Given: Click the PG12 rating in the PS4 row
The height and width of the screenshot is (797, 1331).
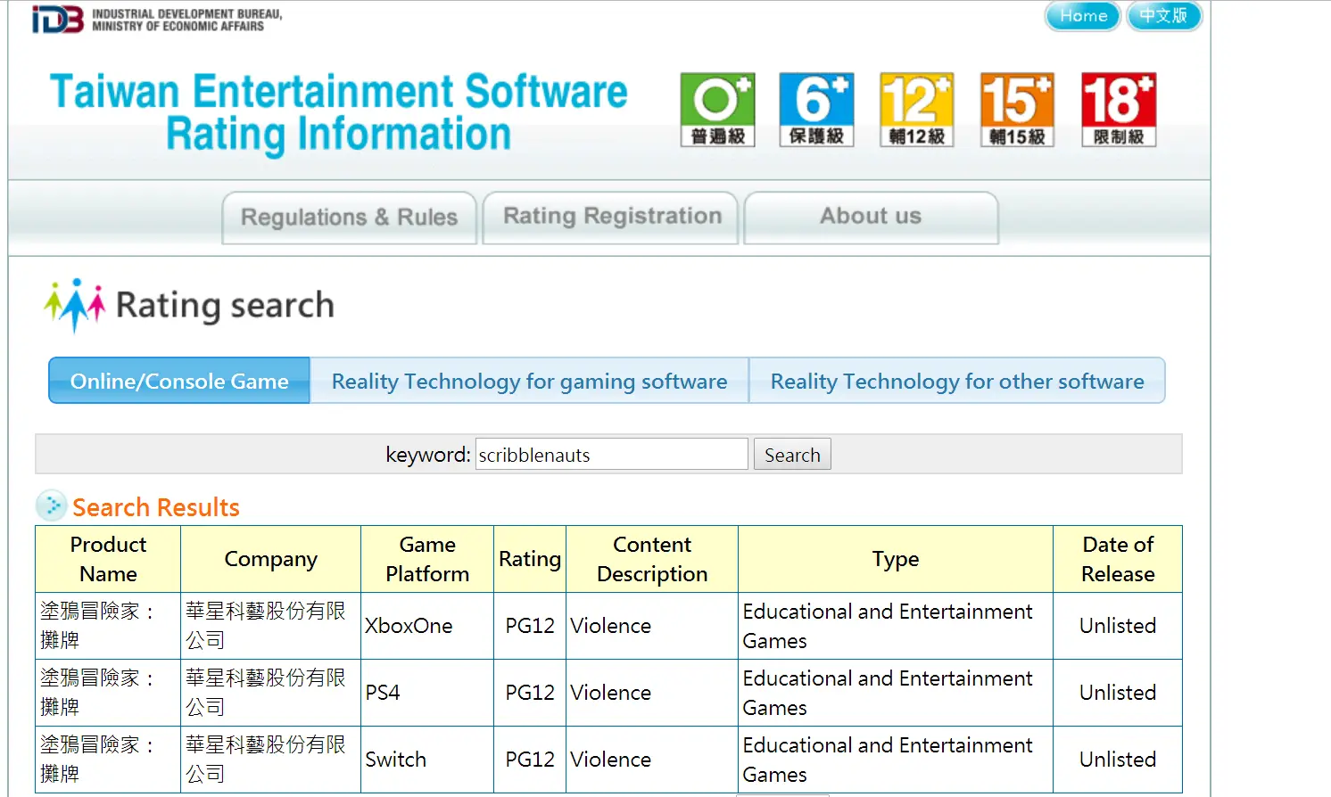Looking at the screenshot, I should point(530,693).
